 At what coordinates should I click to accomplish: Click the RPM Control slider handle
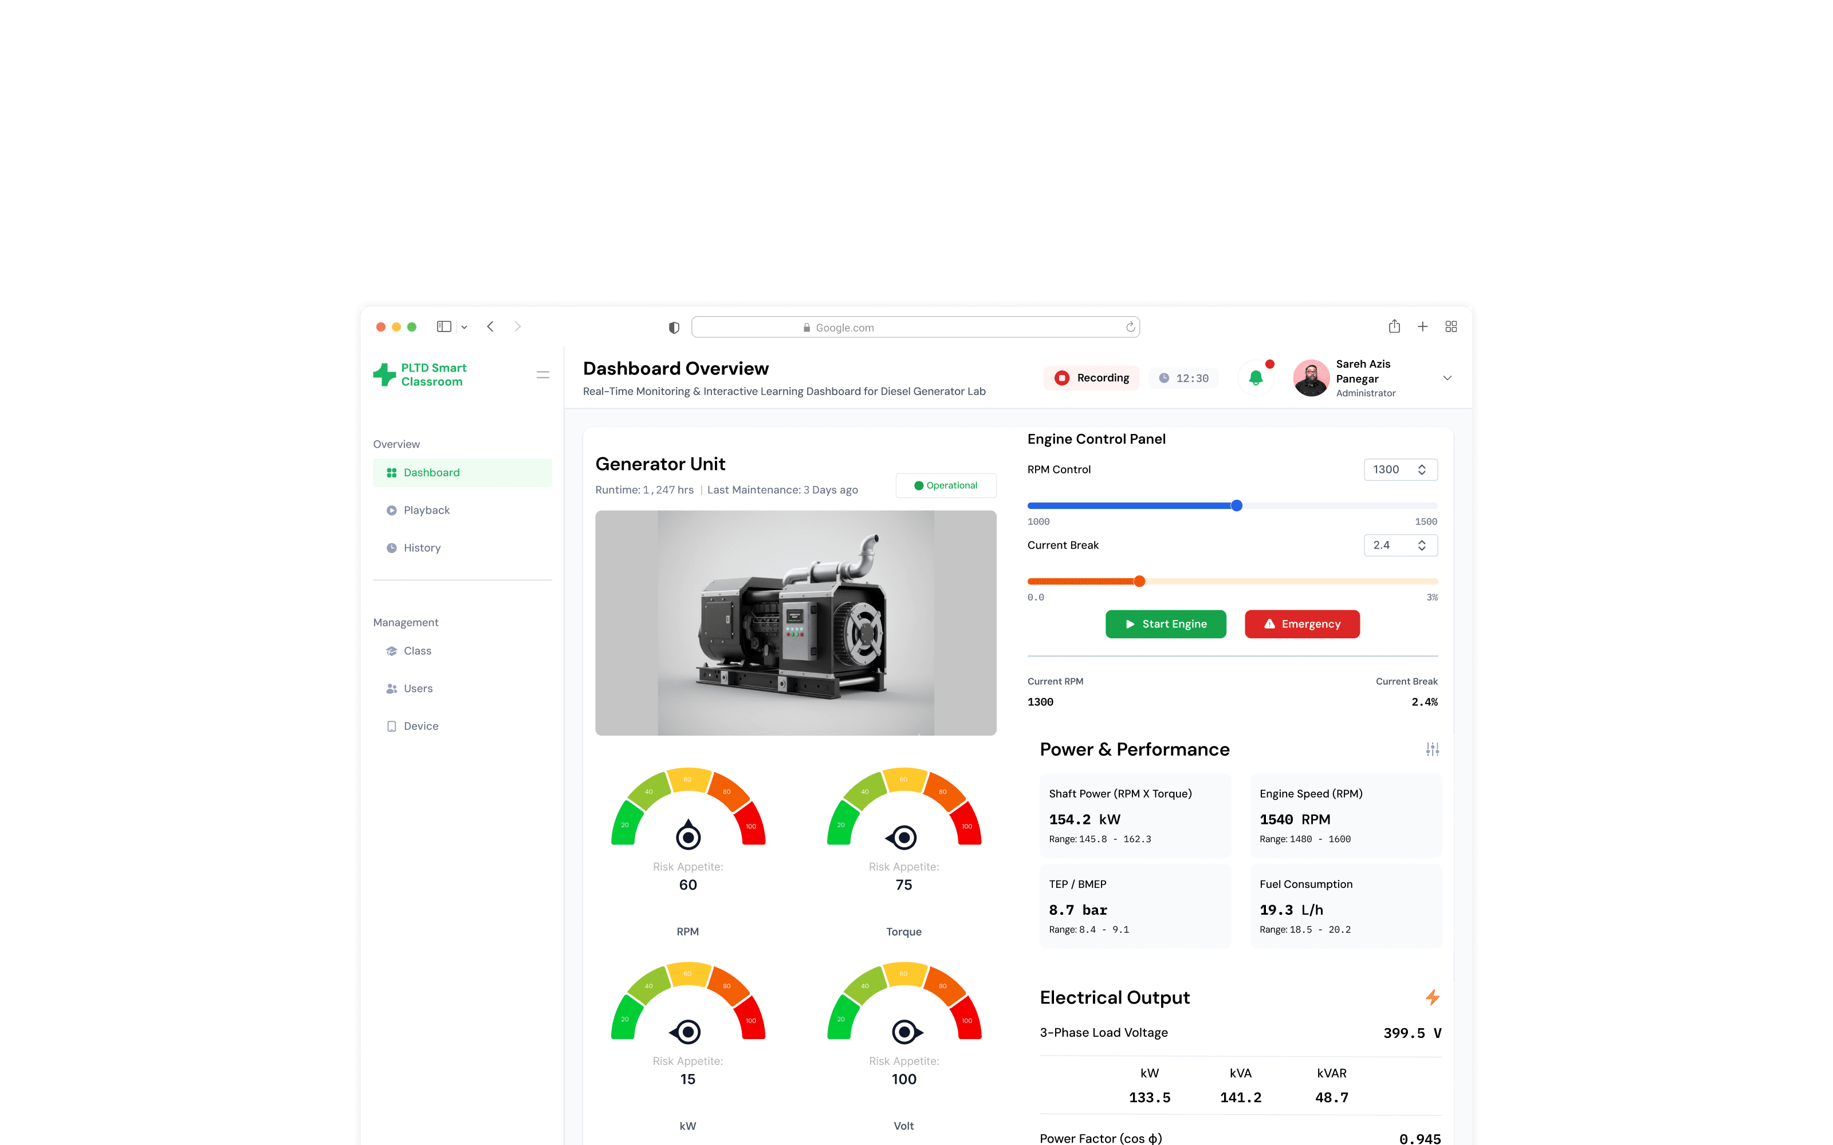click(1236, 506)
